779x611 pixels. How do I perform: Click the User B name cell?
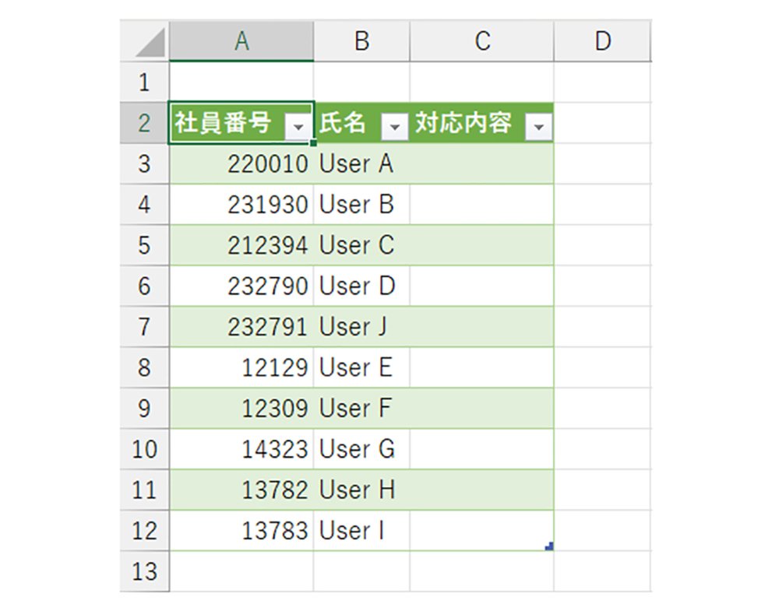click(361, 205)
